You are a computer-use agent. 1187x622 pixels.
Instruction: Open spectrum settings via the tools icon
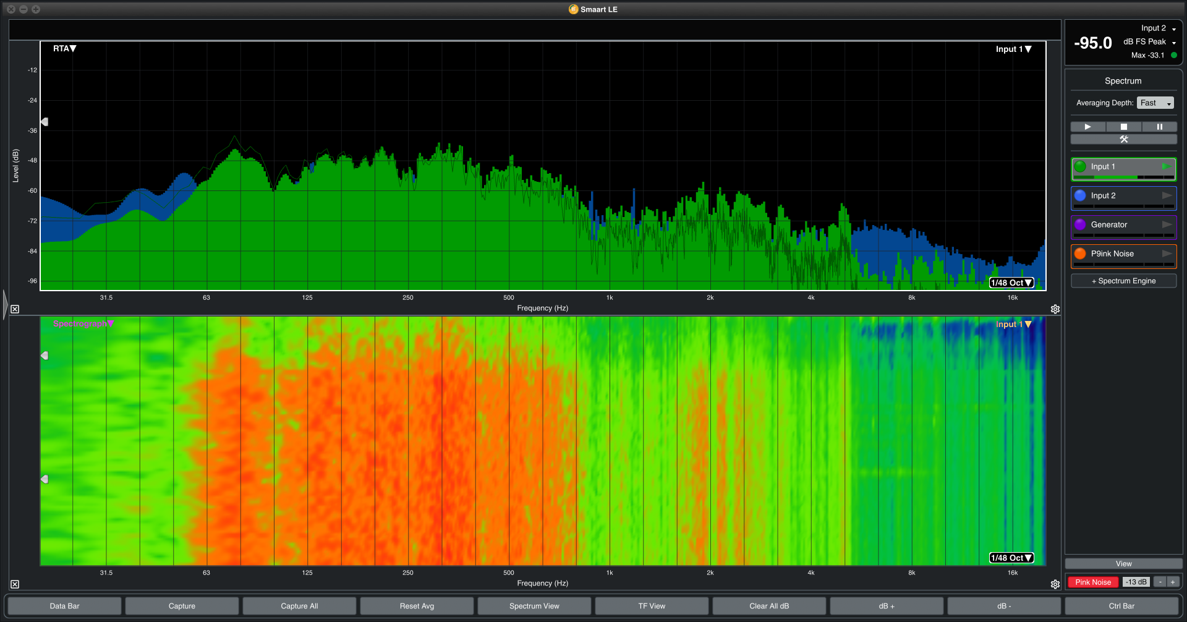1124,139
